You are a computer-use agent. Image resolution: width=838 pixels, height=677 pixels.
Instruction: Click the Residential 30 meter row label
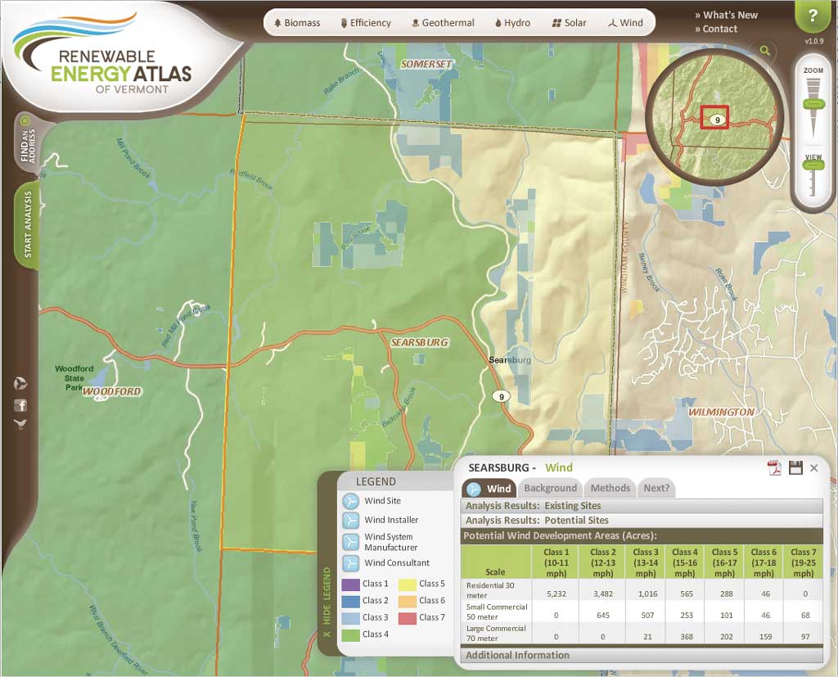490,590
